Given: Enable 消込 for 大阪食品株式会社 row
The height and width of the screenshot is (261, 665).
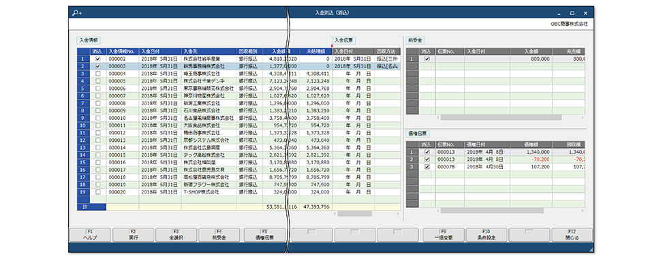Looking at the screenshot, I should pos(98,125).
